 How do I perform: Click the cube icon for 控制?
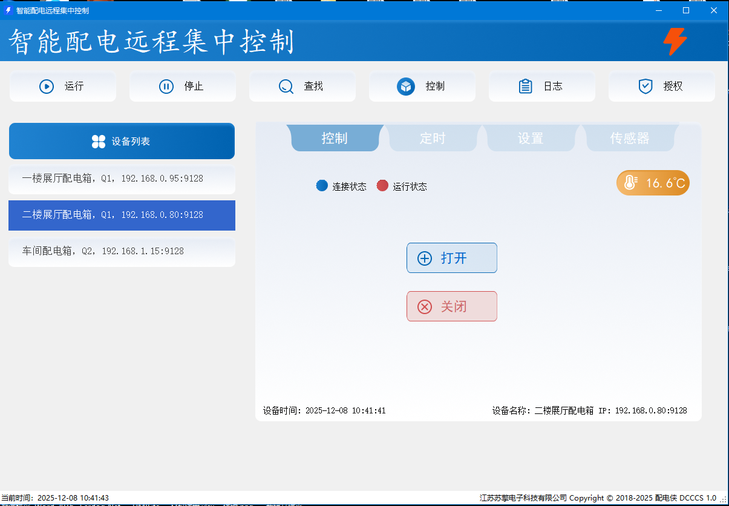pyautogui.click(x=406, y=87)
